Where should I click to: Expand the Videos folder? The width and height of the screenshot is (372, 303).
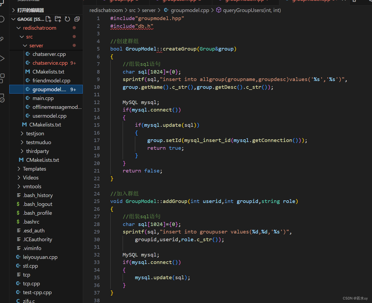pyautogui.click(x=19, y=178)
